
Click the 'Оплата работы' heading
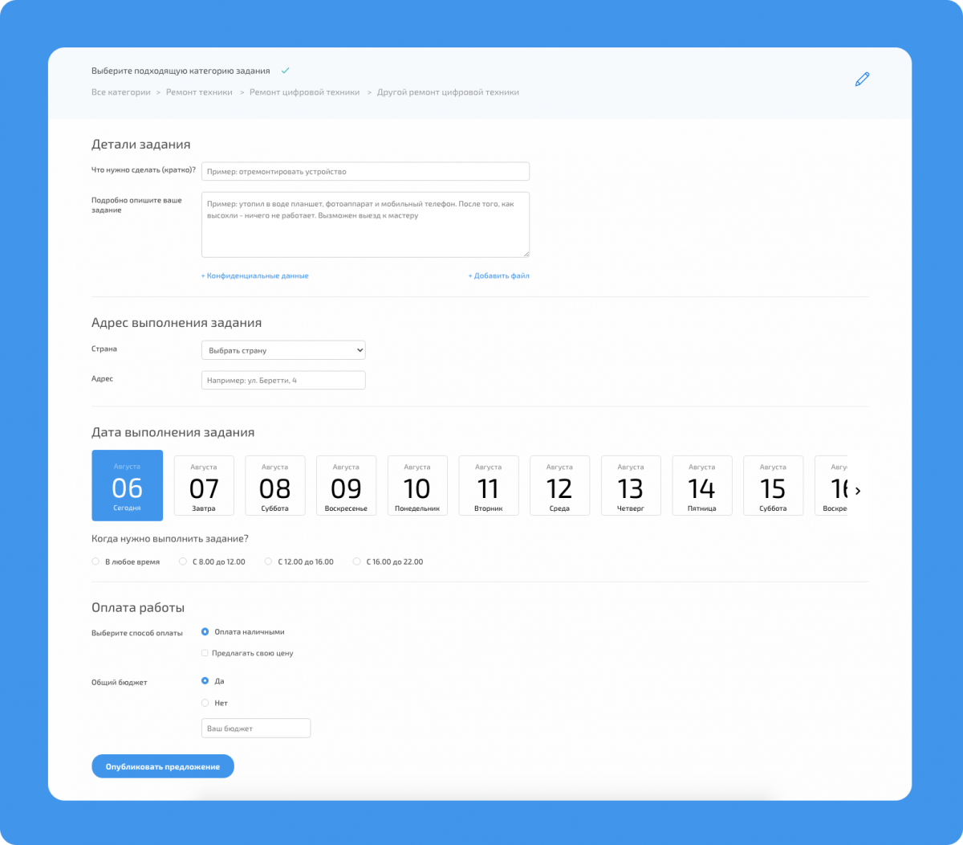138,608
